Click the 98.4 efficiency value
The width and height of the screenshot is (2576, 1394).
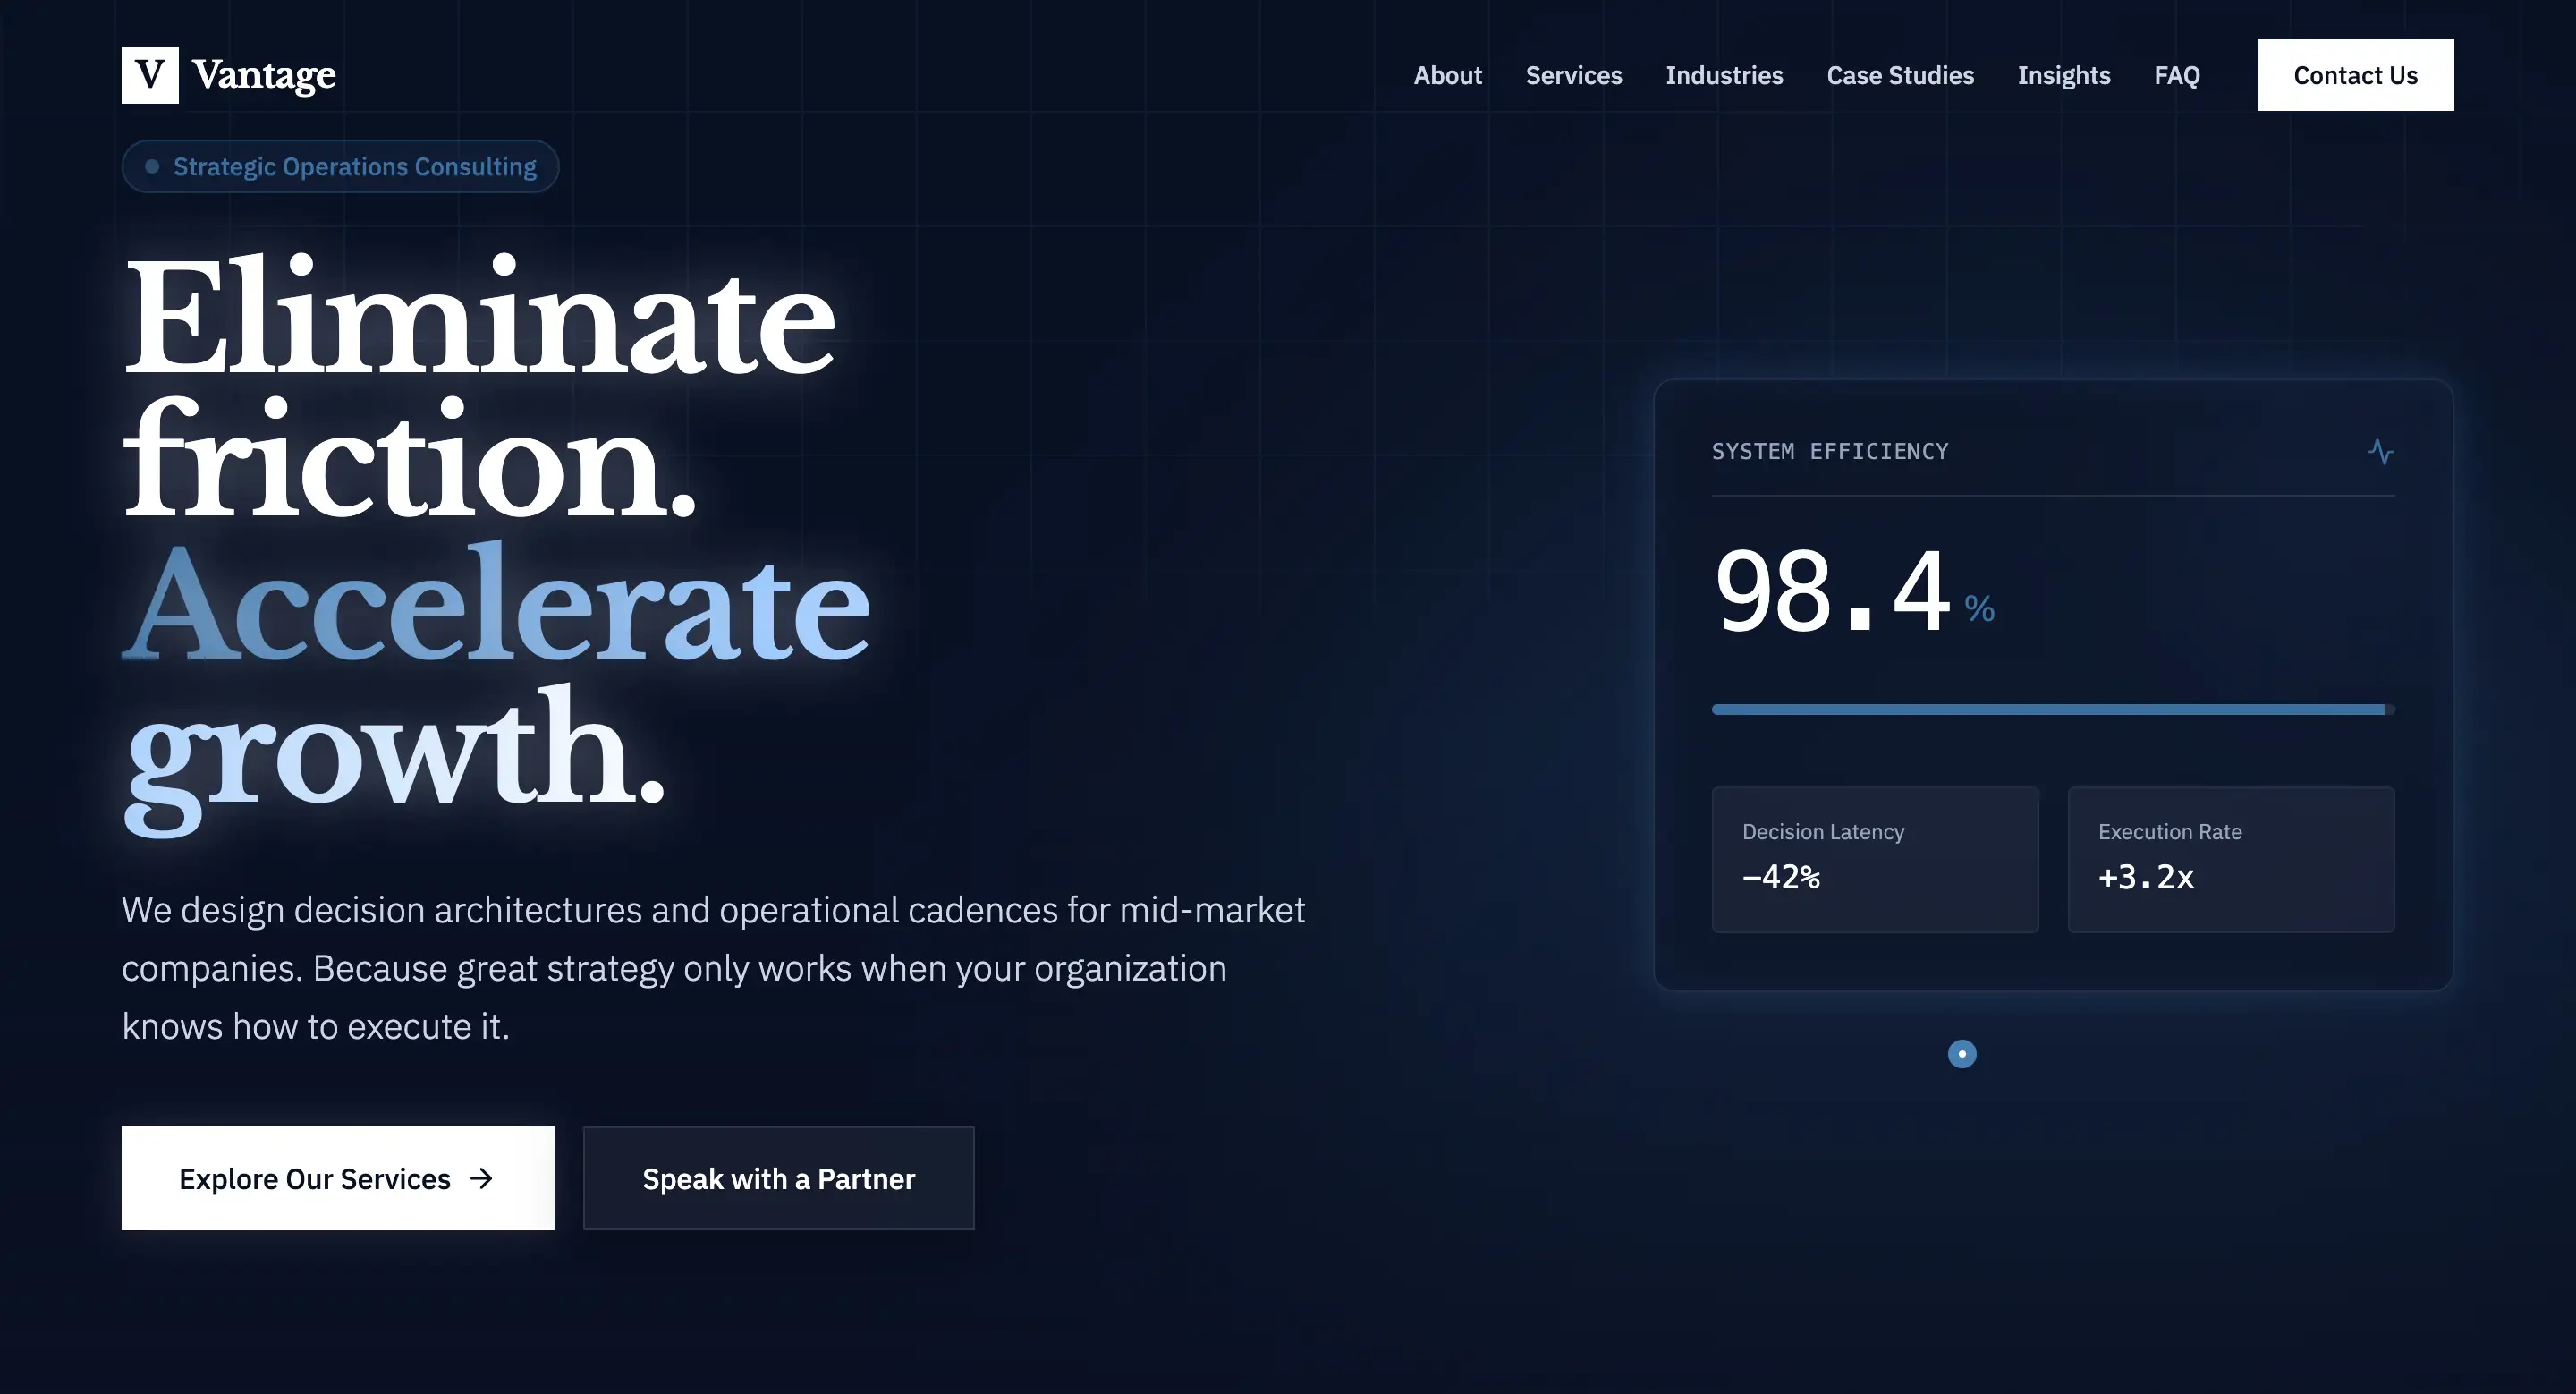click(x=1832, y=592)
